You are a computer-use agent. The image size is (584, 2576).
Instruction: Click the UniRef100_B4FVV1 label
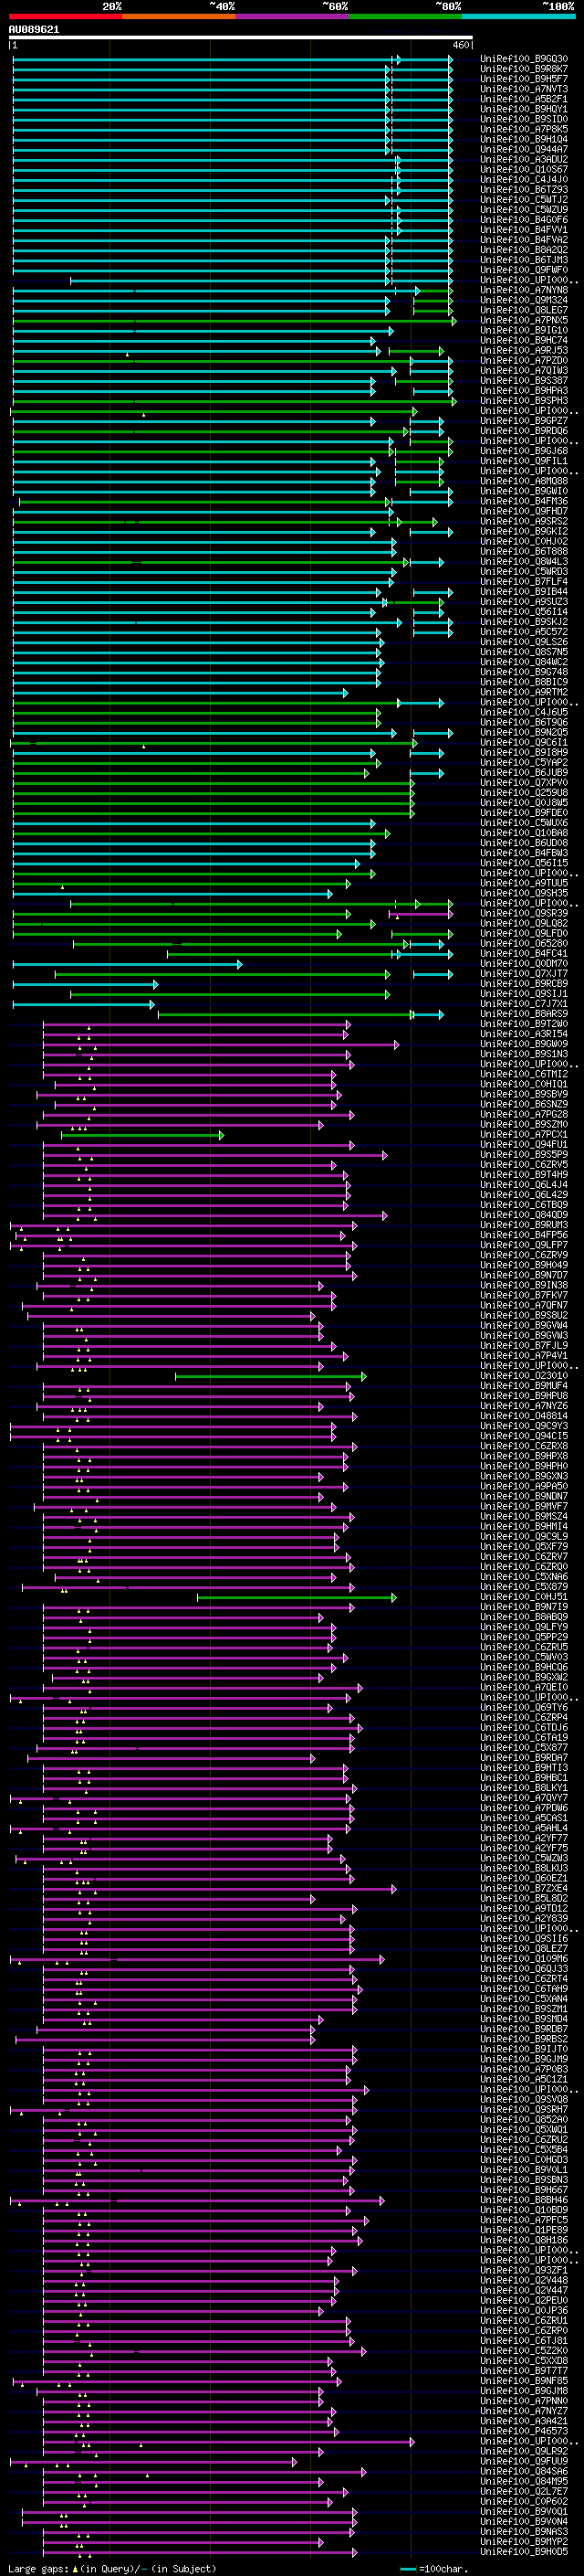pyautogui.click(x=524, y=229)
